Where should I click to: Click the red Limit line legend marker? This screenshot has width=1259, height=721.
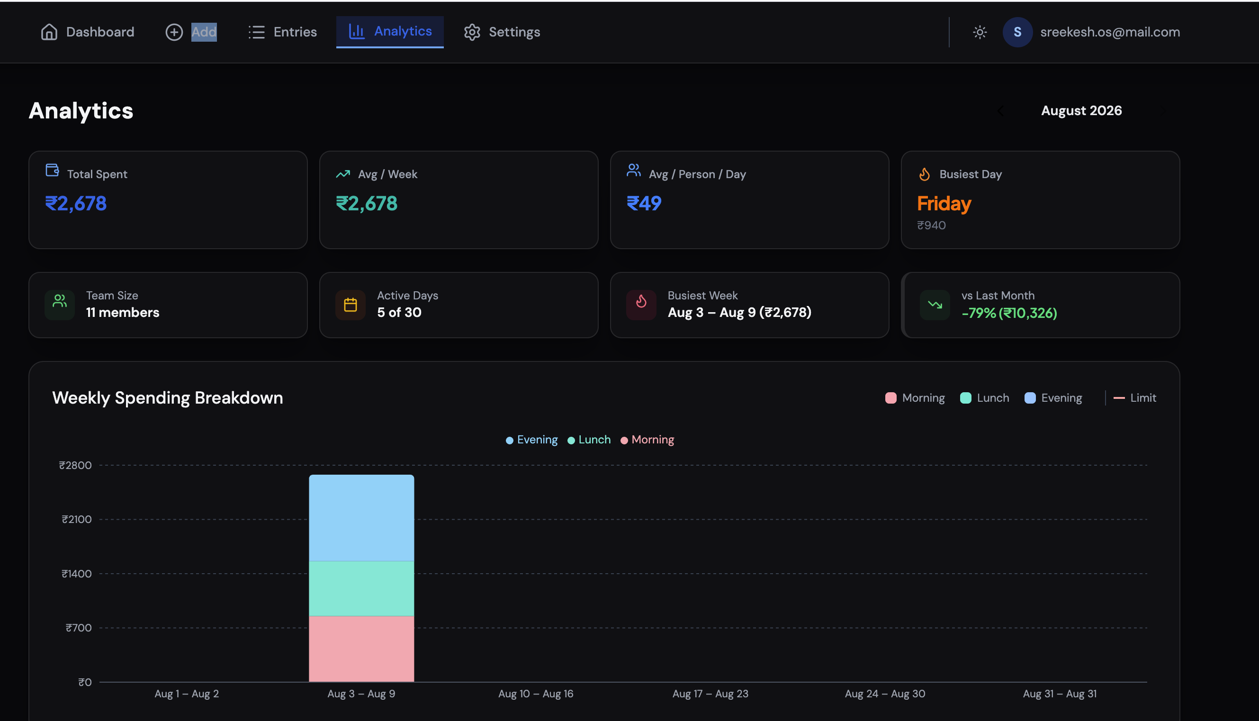(x=1118, y=397)
